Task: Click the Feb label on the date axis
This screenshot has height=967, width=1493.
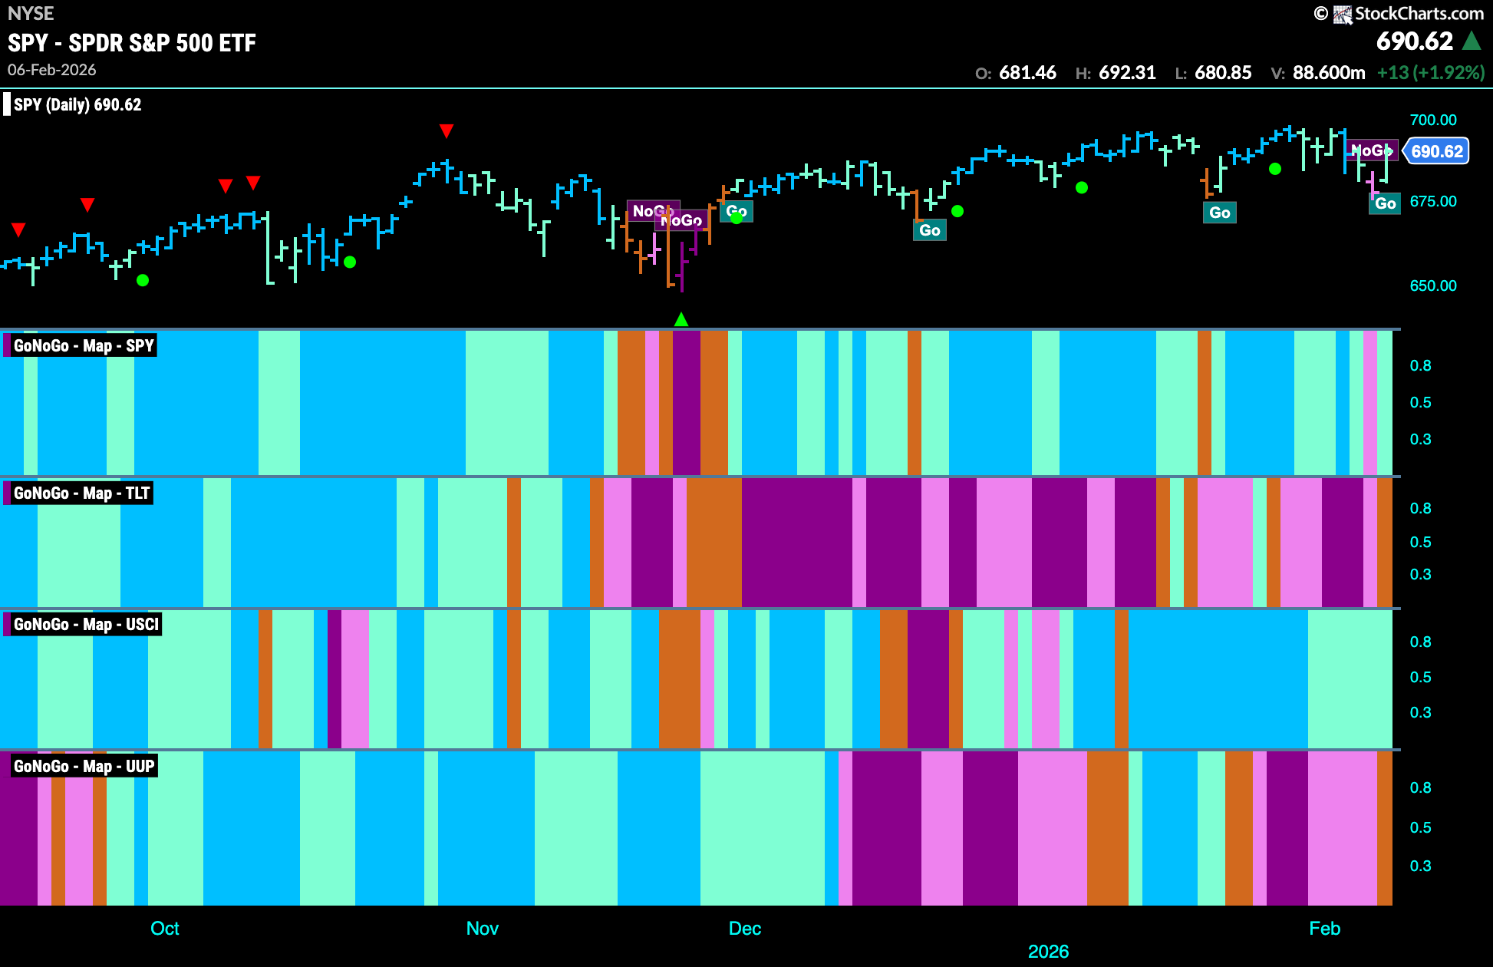Action: pos(1325,929)
